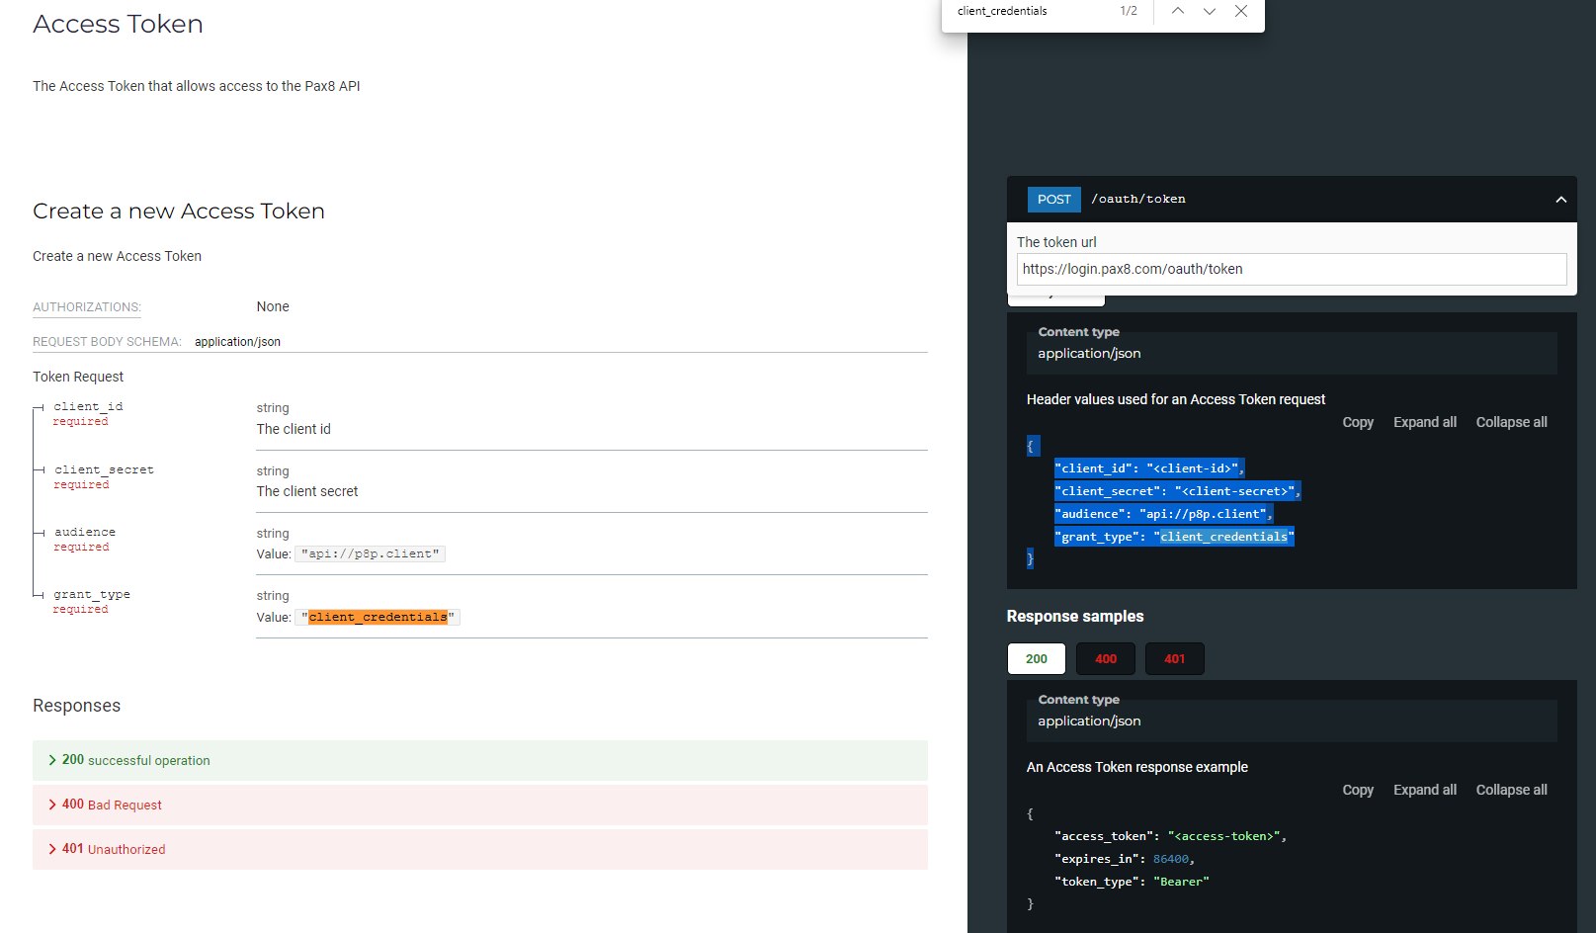Switch to the 400 response sample tab
Screen dimensions: 1596x933
pyautogui.click(x=1105, y=659)
